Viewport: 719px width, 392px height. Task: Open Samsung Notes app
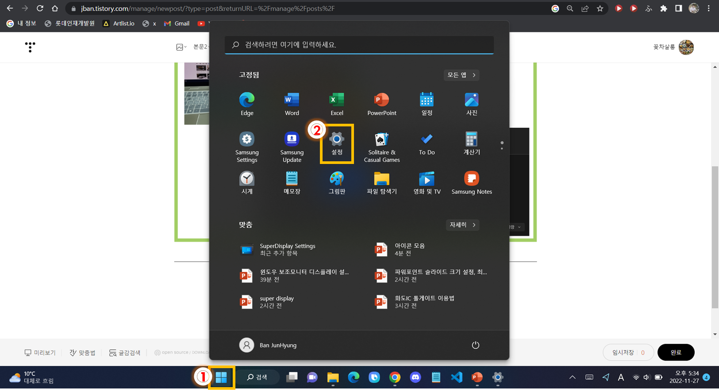click(472, 183)
